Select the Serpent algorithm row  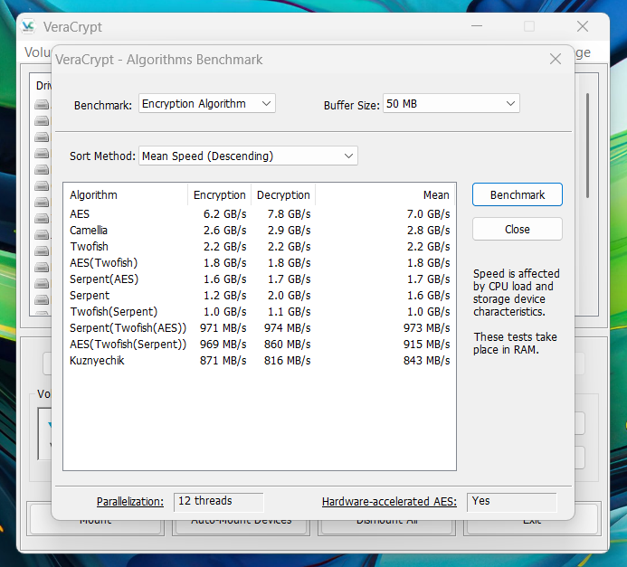point(260,296)
